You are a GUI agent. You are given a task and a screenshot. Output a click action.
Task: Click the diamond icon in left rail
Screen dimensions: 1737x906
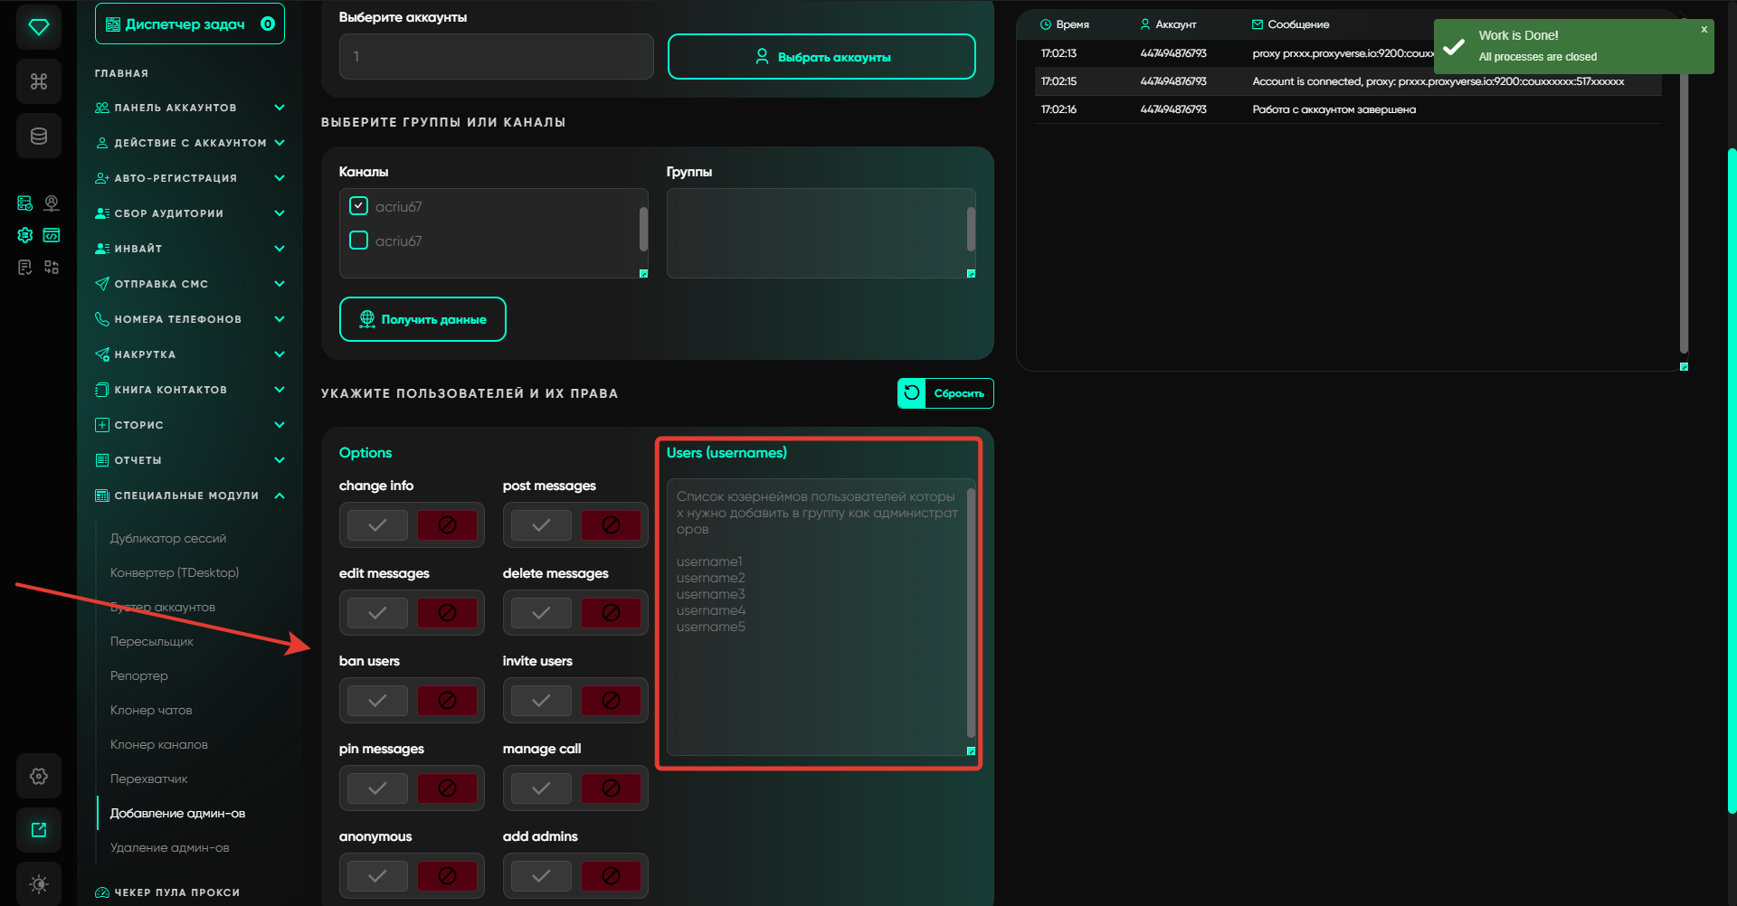click(38, 27)
